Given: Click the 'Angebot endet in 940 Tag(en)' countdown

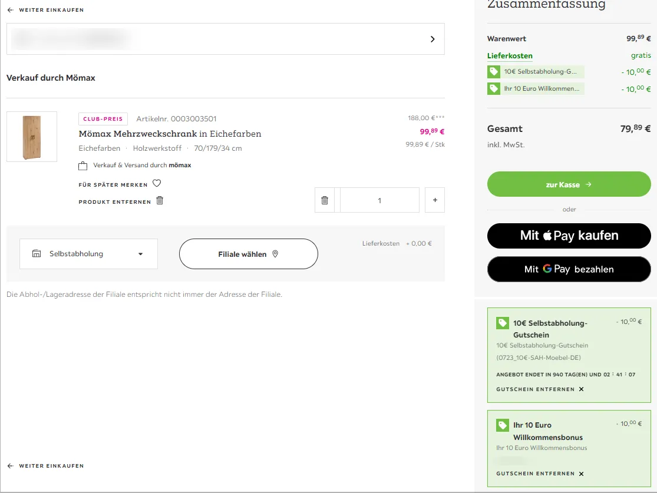Looking at the screenshot, I should pos(566,375).
